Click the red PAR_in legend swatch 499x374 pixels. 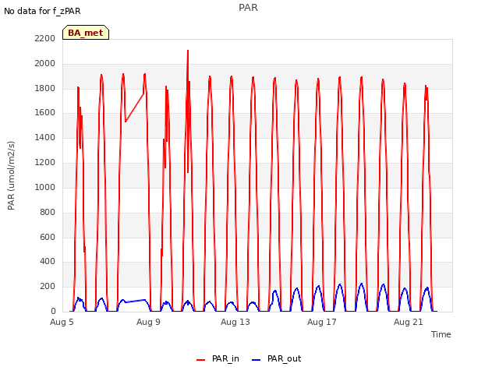[x=201, y=360]
